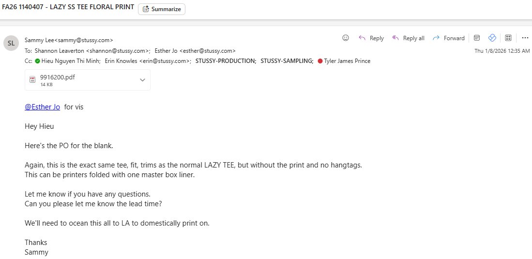
Task: Click the emoji reaction smiley icon
Action: tap(346, 38)
